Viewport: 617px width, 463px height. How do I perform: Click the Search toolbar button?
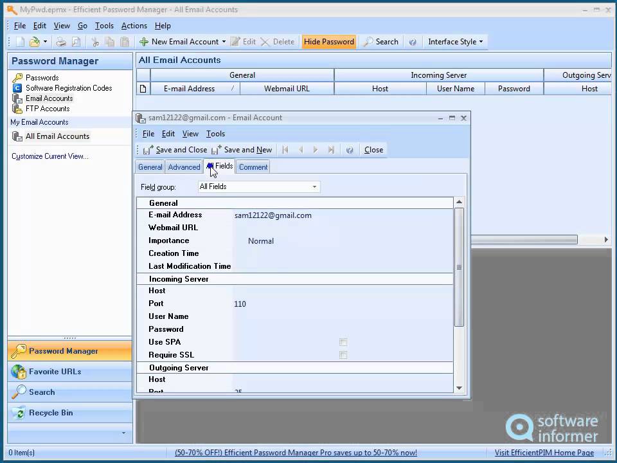pos(380,42)
